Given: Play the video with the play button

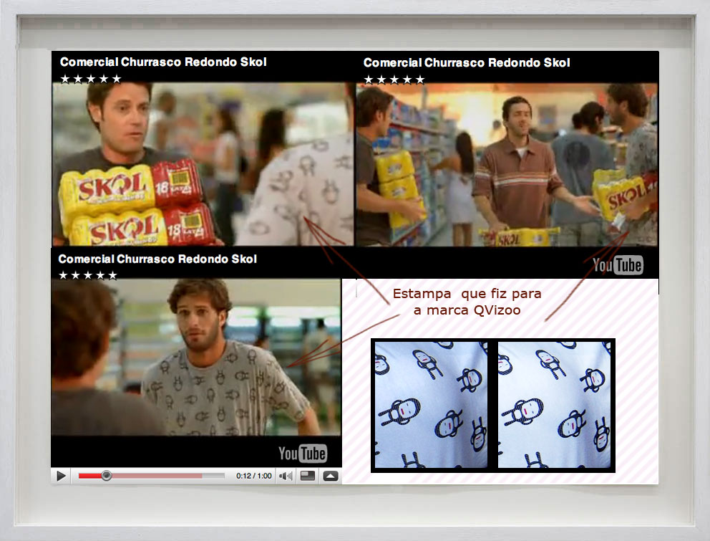Looking at the screenshot, I should tap(61, 476).
